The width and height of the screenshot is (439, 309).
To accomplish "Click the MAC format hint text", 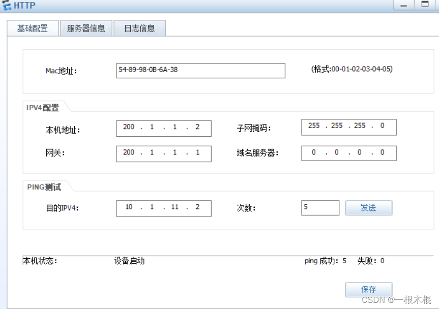I will tap(352, 69).
